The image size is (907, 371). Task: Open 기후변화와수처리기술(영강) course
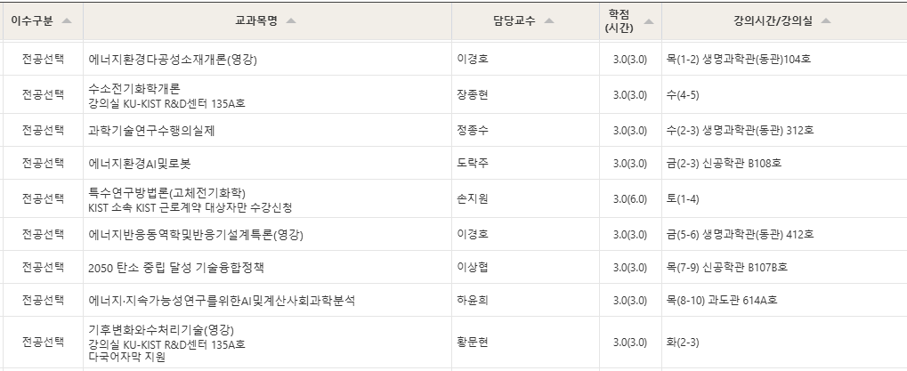point(161,330)
